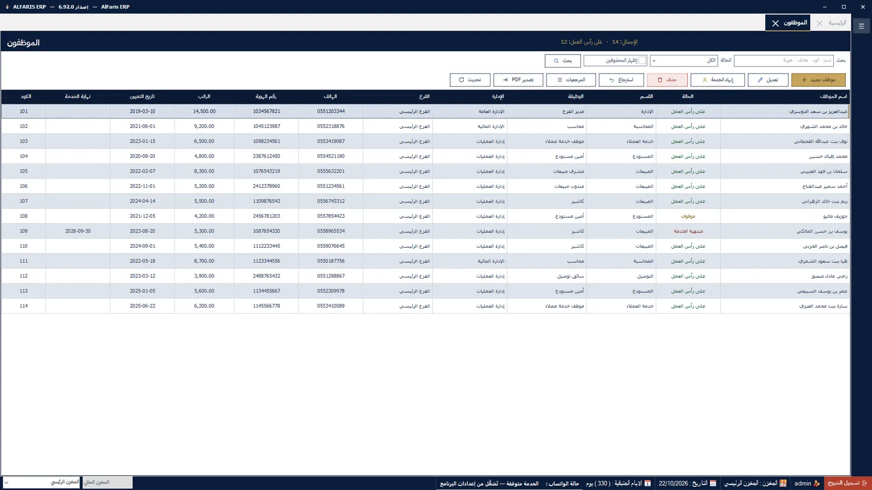Focus the employee search text field
Image resolution: width=872 pixels, height=490 pixels.
[x=784, y=60]
